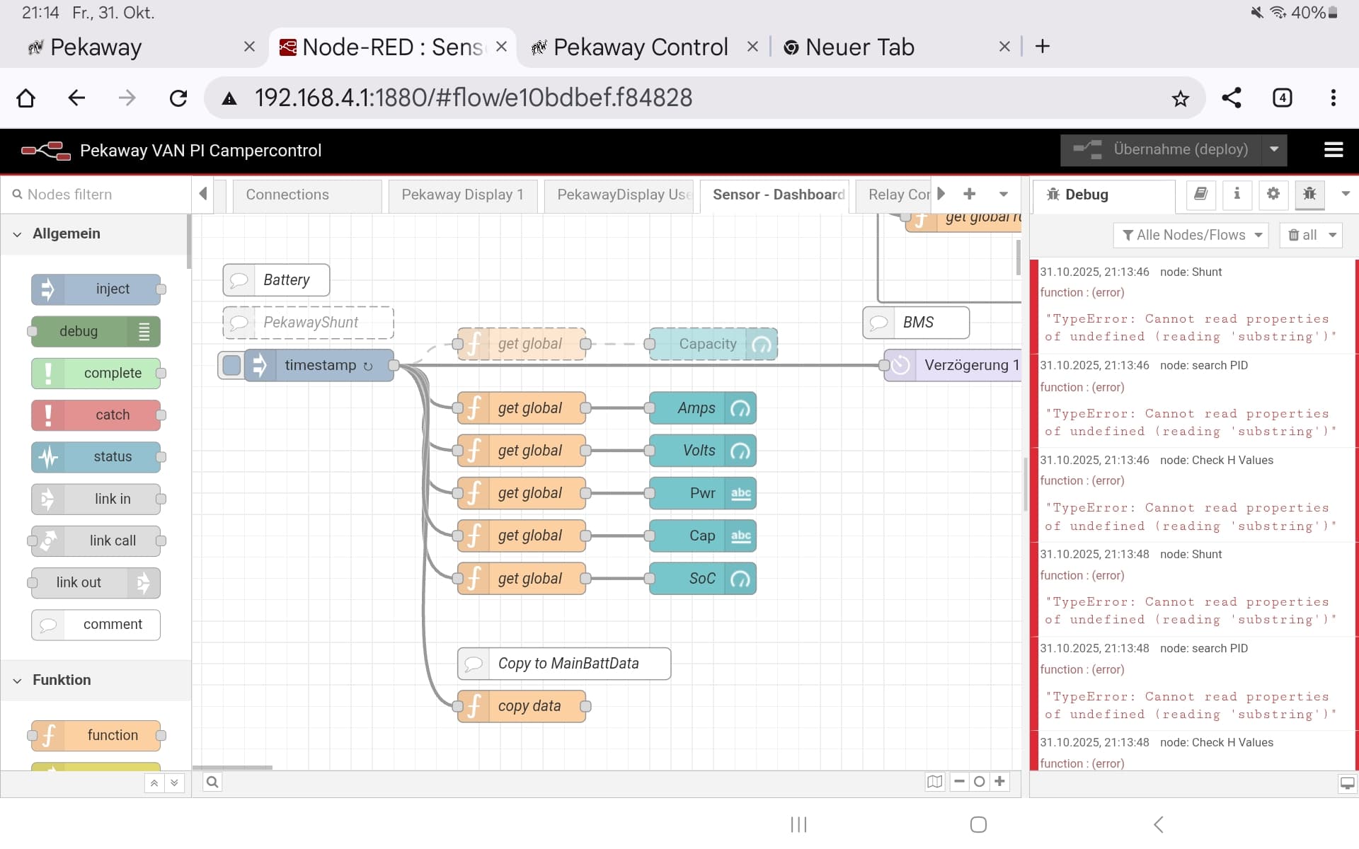1359x849 pixels.
Task: Open the clear all messages dropdown arrow
Action: click(1332, 235)
